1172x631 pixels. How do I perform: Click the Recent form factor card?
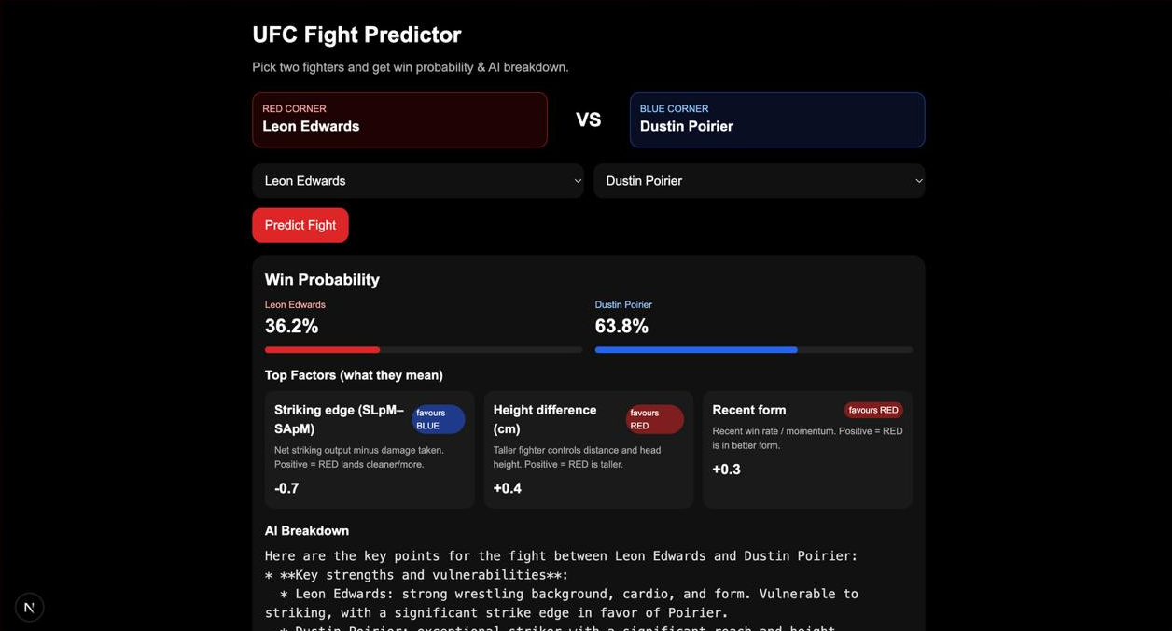[807, 449]
